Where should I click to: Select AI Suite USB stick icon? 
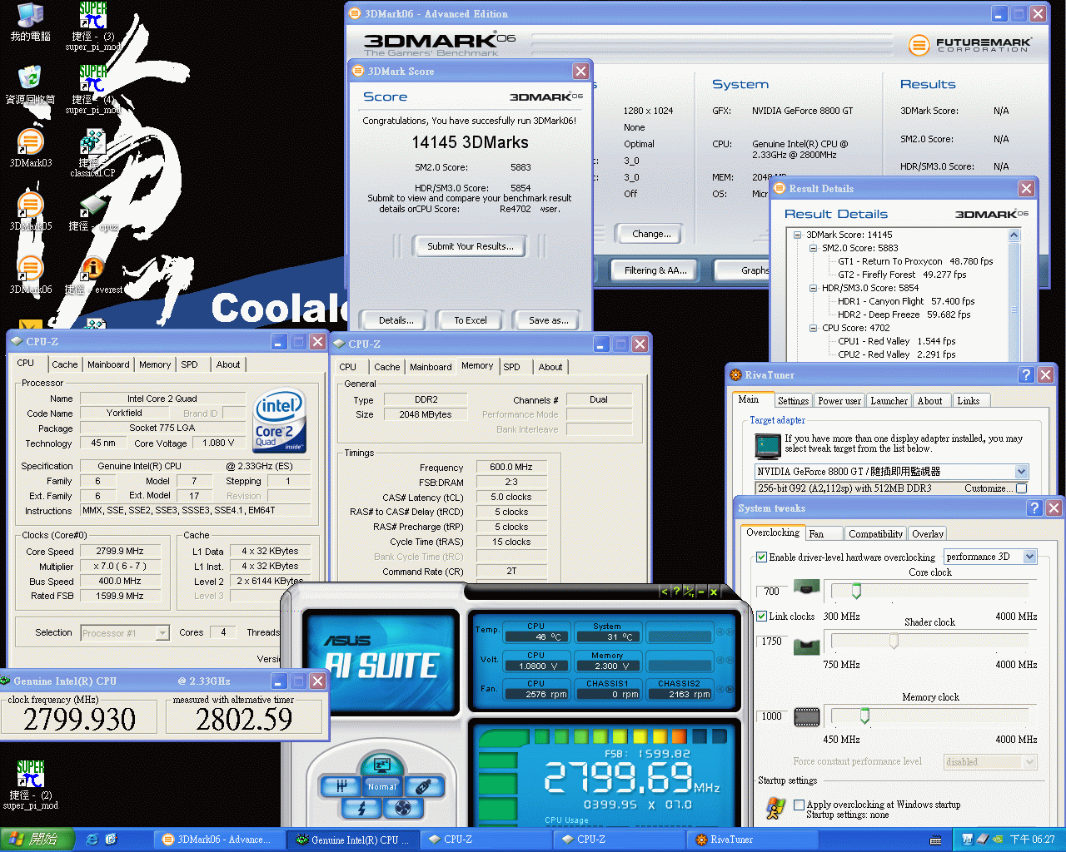(x=423, y=785)
